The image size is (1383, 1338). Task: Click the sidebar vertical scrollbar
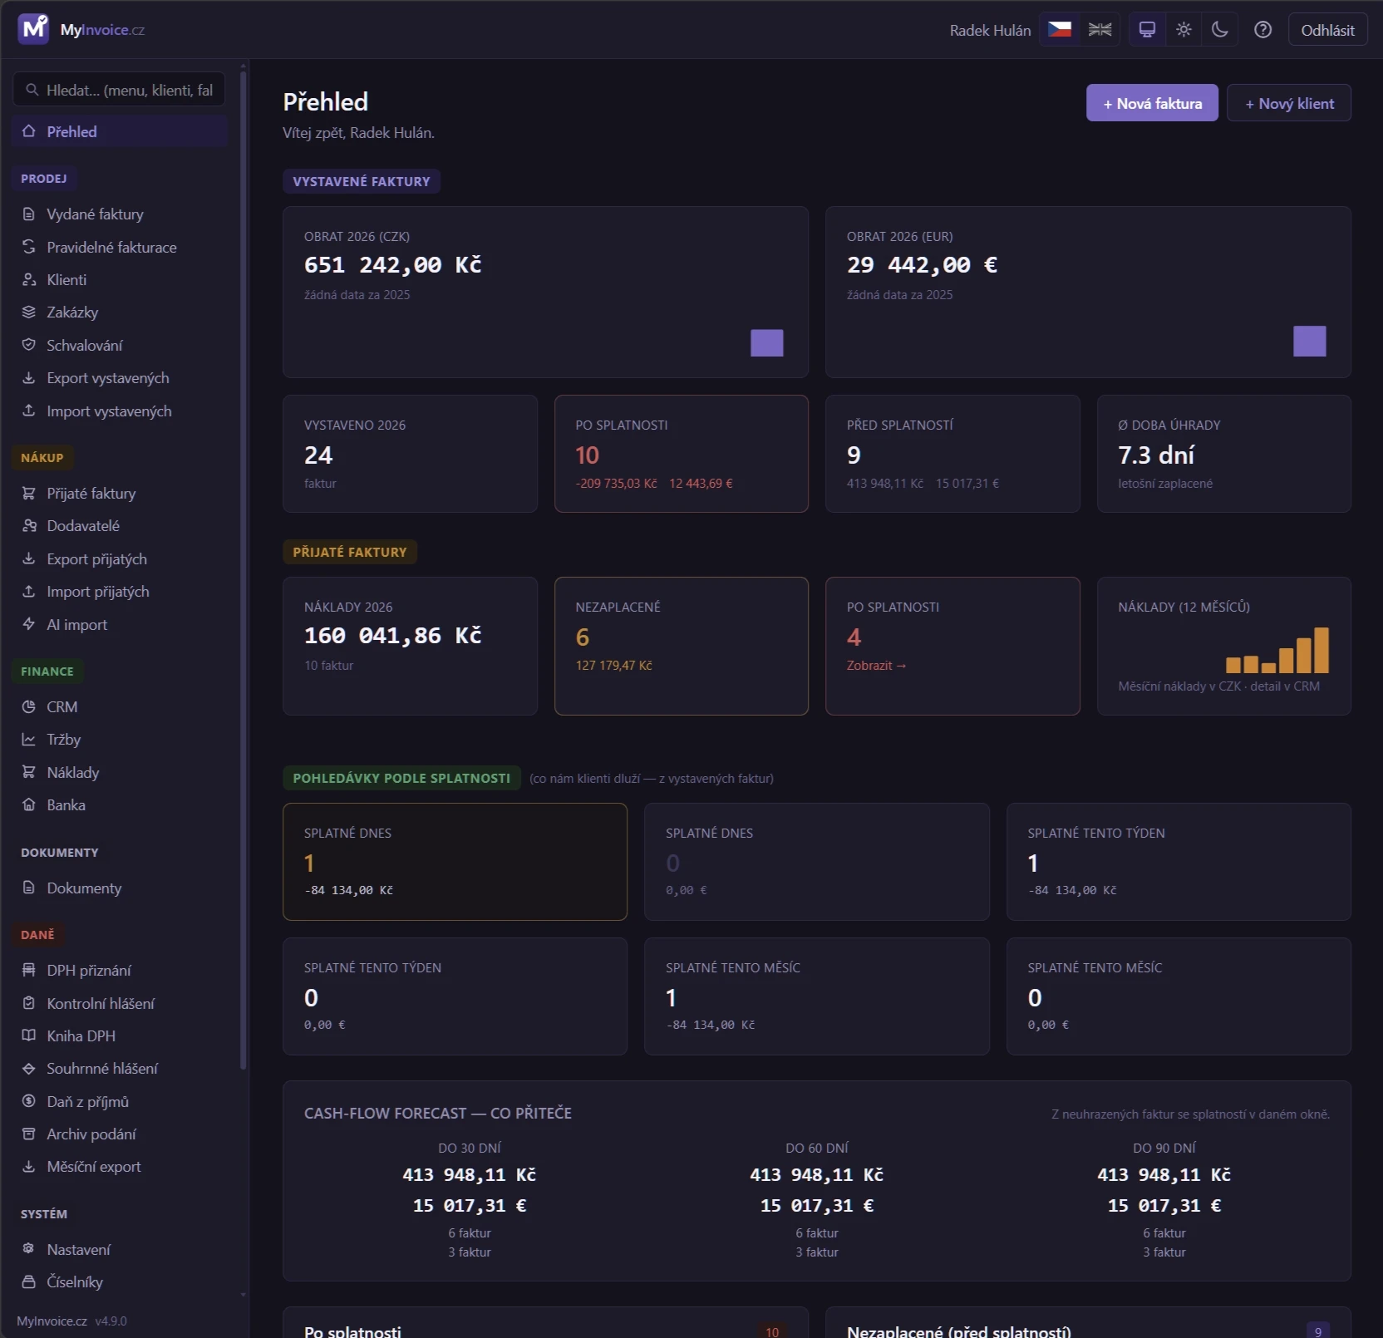[x=244, y=569]
